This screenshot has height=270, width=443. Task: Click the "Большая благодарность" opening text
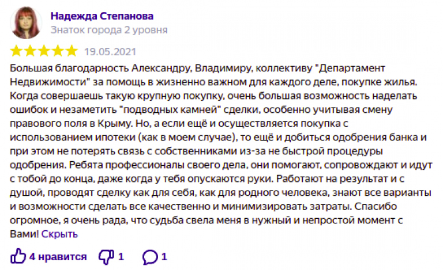click(69, 68)
